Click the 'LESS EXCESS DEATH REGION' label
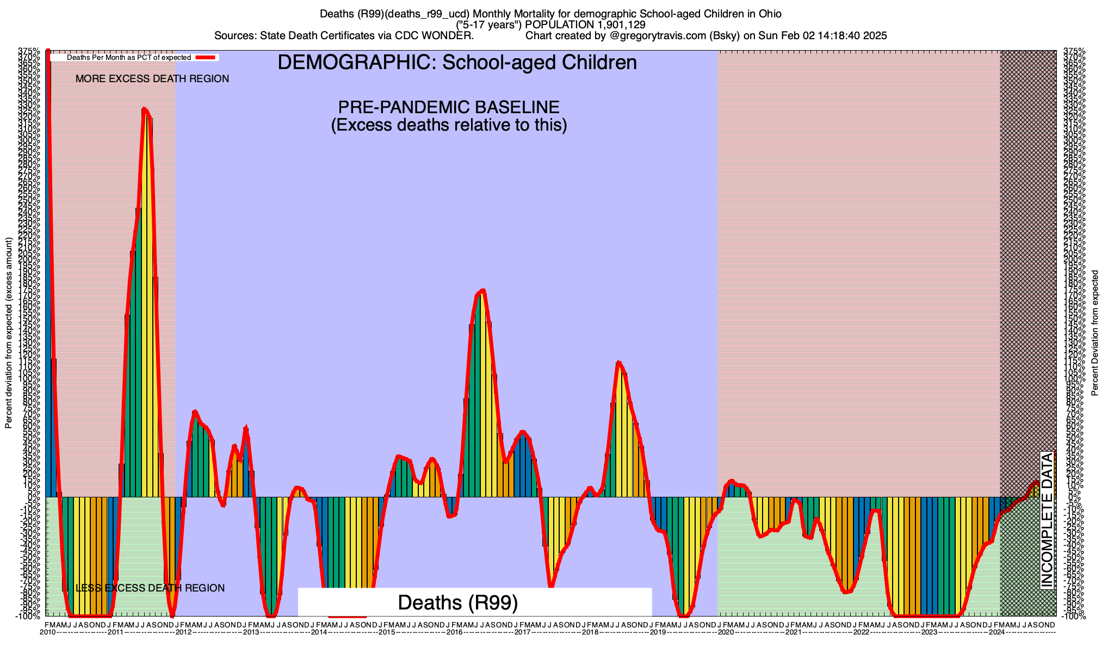 click(150, 588)
